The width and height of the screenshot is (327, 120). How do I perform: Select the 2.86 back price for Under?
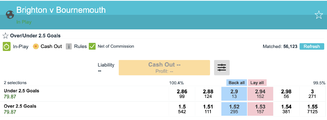coord(182,94)
